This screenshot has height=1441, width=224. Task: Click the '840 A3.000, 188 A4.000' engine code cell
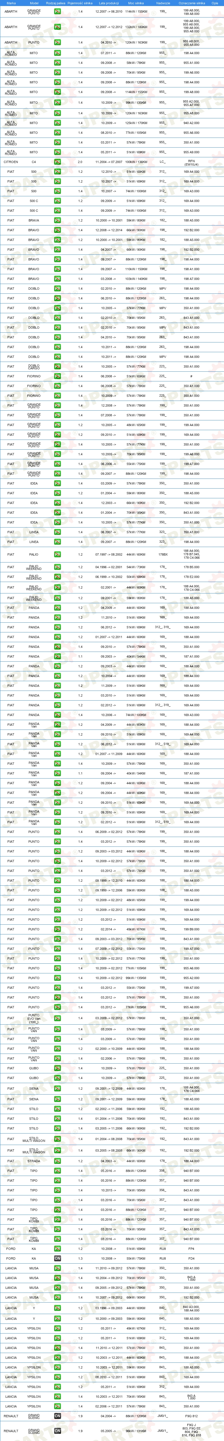tap(192, 1308)
